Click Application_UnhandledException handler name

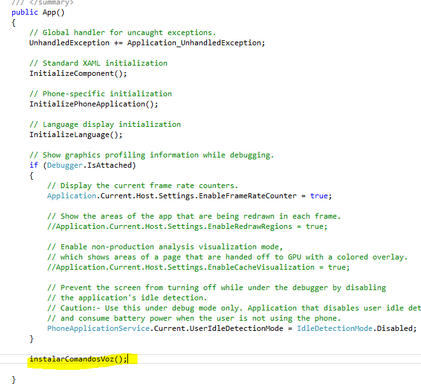click(194, 43)
